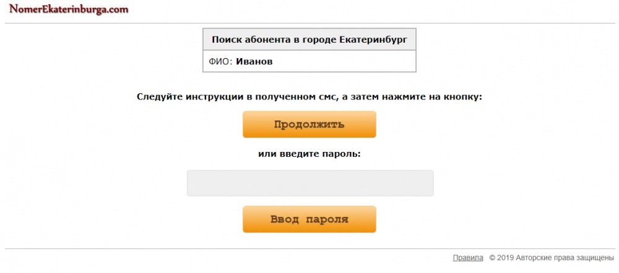Focus the password input field
This screenshot has width=619, height=273.
click(310, 183)
